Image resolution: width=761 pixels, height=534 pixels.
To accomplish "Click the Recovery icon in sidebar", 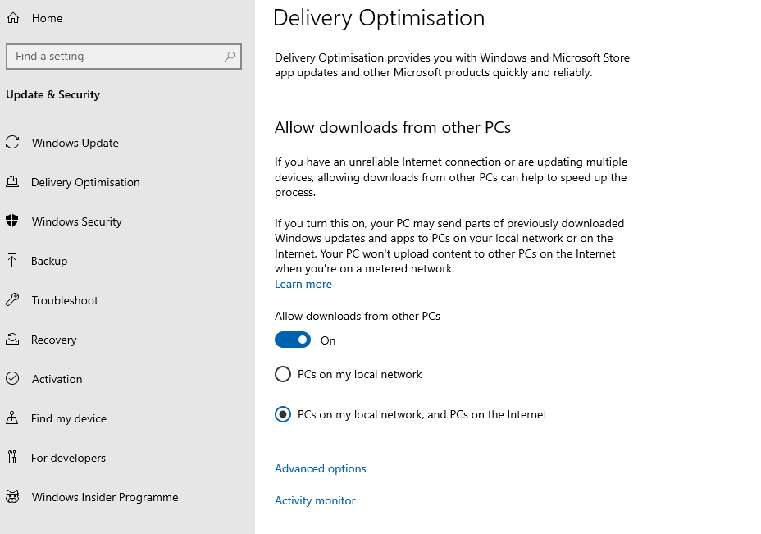I will [12, 340].
